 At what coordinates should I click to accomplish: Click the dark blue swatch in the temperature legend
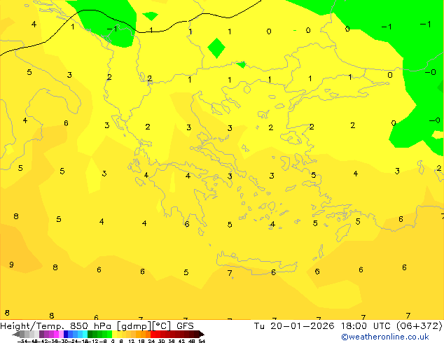[x=66, y=334]
